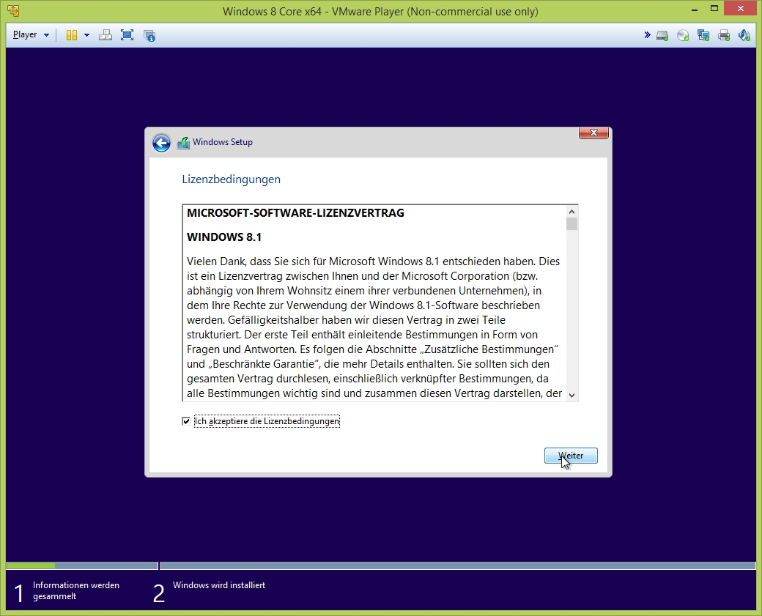
Task: Go back using the blue arrow in Windows Setup
Action: [161, 143]
